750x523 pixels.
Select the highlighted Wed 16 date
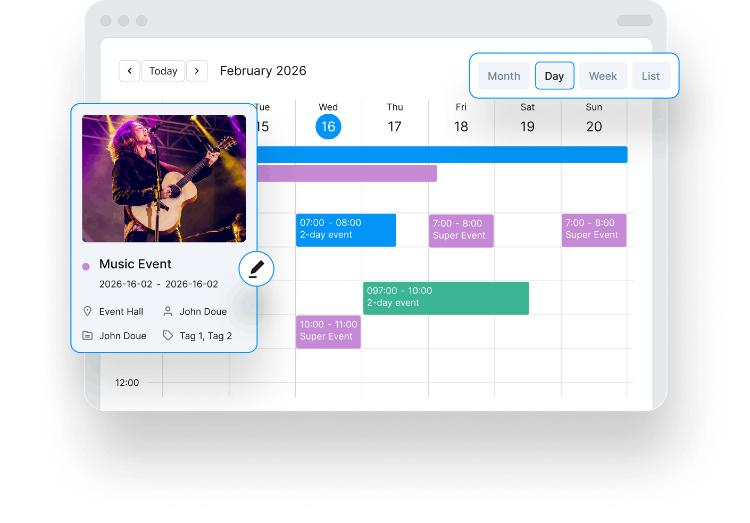[x=328, y=126]
